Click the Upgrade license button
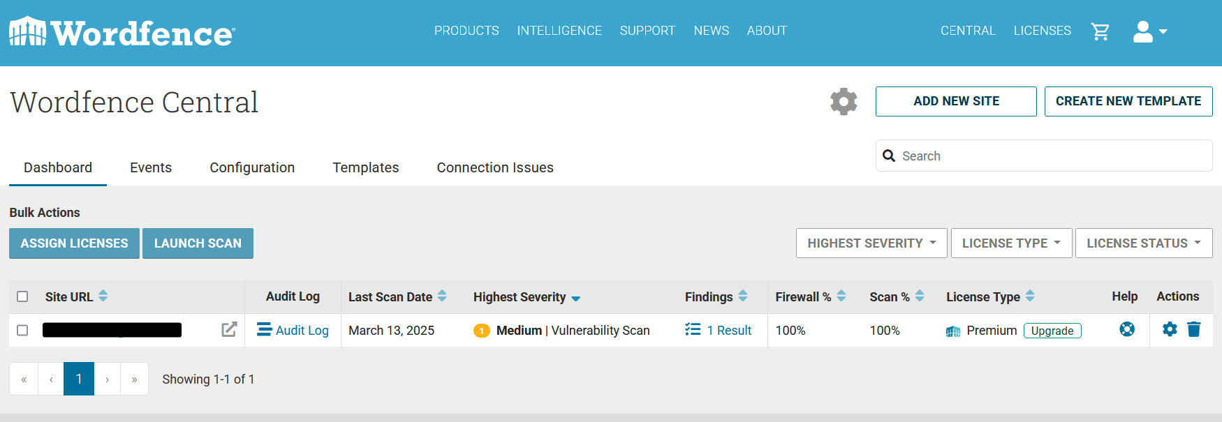The width and height of the screenshot is (1222, 422). 1052,331
